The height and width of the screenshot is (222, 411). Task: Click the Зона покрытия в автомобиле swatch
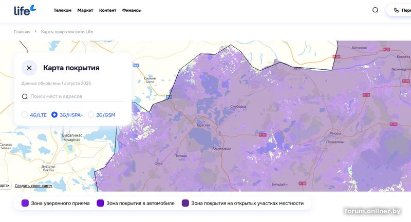click(100, 203)
